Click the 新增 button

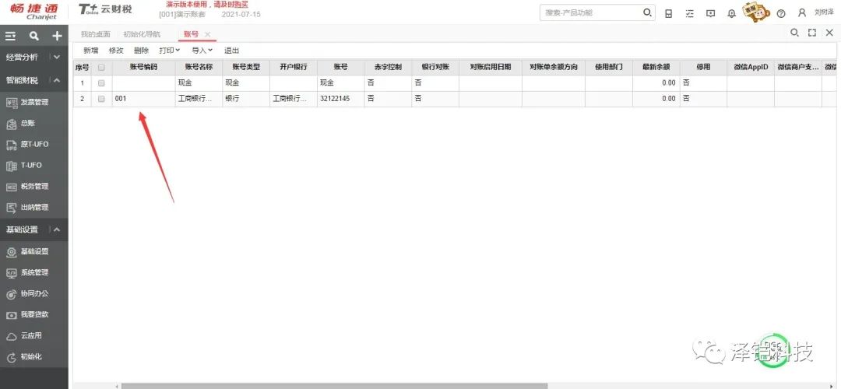(90, 51)
